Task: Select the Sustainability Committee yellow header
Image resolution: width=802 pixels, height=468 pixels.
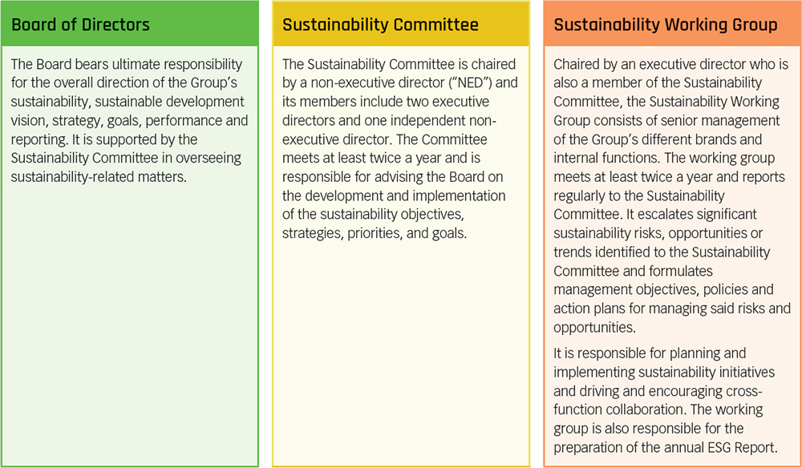Action: (401, 24)
